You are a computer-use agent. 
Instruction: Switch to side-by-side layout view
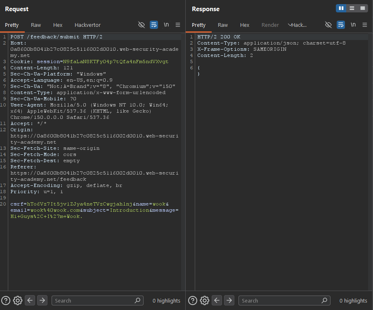pyautogui.click(x=341, y=8)
